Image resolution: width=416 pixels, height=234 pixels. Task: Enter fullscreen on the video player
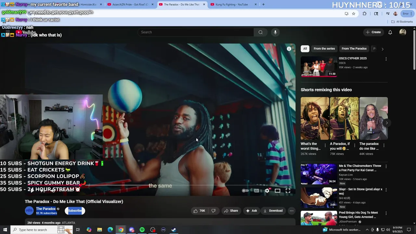(288, 191)
